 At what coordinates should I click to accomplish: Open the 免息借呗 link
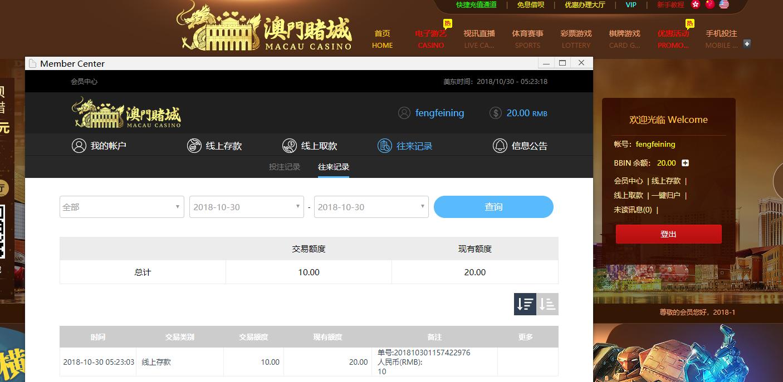pyautogui.click(x=531, y=4)
